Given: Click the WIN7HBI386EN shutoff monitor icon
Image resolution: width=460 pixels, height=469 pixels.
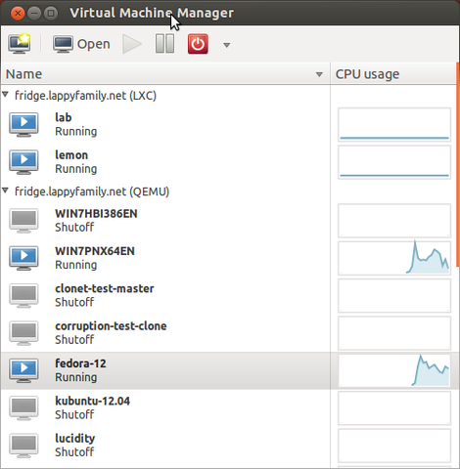Looking at the screenshot, I should click(x=23, y=221).
